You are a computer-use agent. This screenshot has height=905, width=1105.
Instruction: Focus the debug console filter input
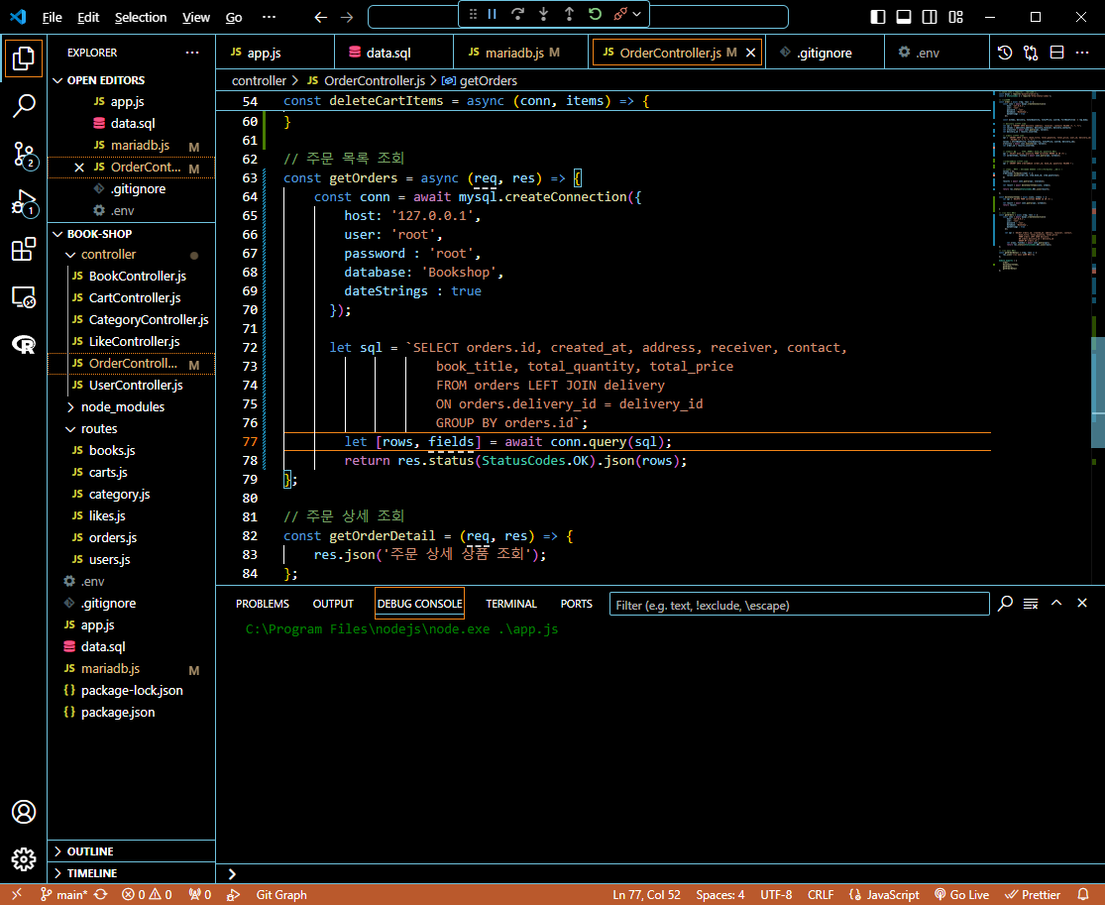point(799,605)
